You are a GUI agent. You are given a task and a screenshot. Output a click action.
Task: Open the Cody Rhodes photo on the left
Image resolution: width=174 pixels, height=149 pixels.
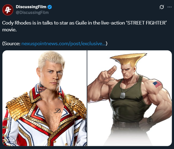click(45, 98)
